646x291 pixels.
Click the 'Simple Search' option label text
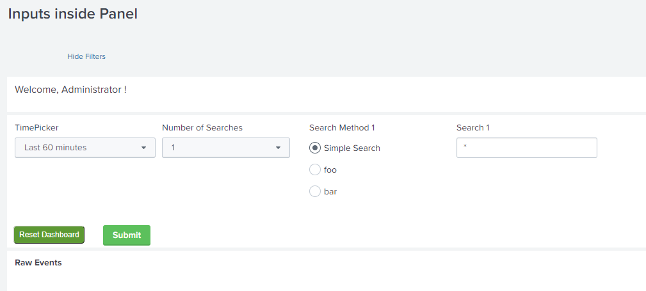352,148
